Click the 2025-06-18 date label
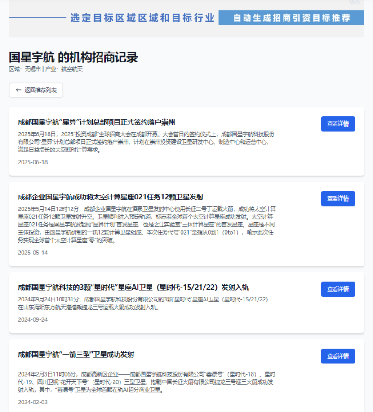This screenshot has width=373, height=412. (x=33, y=162)
